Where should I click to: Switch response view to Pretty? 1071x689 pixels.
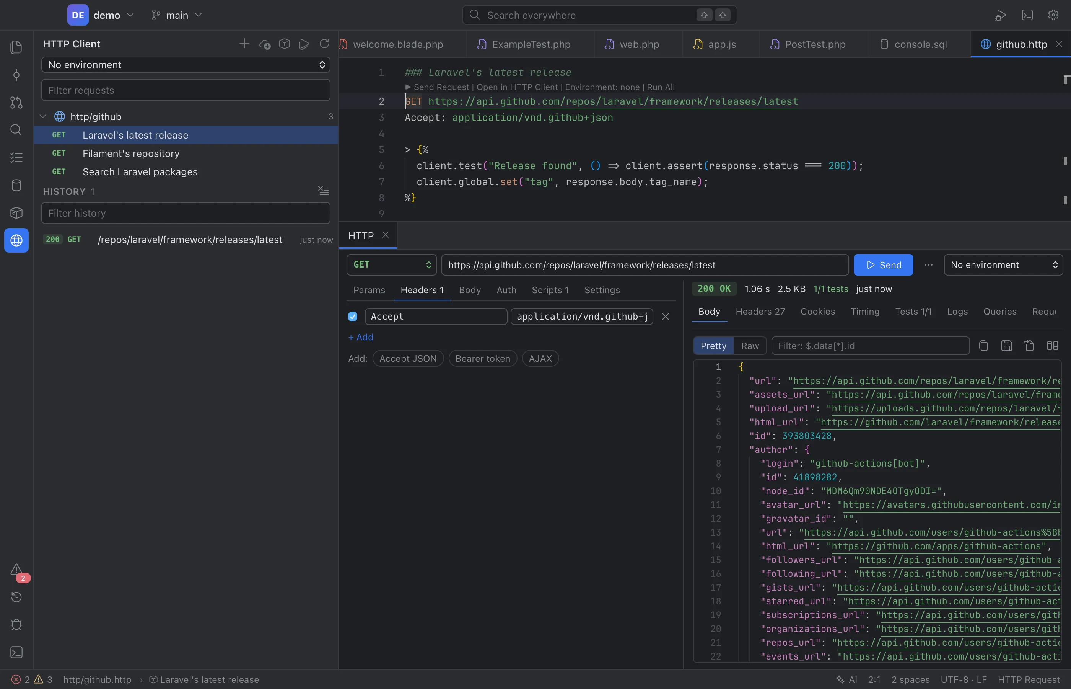(x=713, y=346)
